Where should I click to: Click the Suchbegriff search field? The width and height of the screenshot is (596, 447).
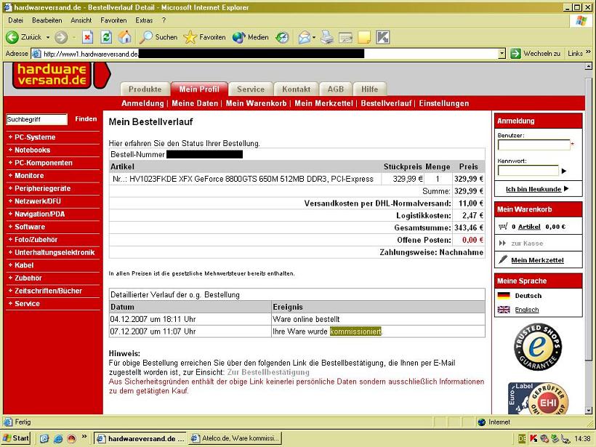click(36, 119)
